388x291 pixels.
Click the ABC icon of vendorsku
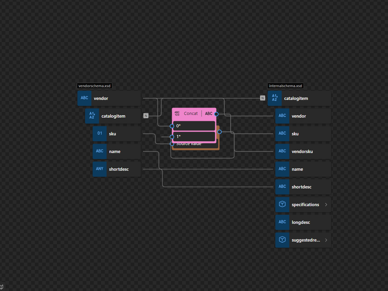(282, 151)
